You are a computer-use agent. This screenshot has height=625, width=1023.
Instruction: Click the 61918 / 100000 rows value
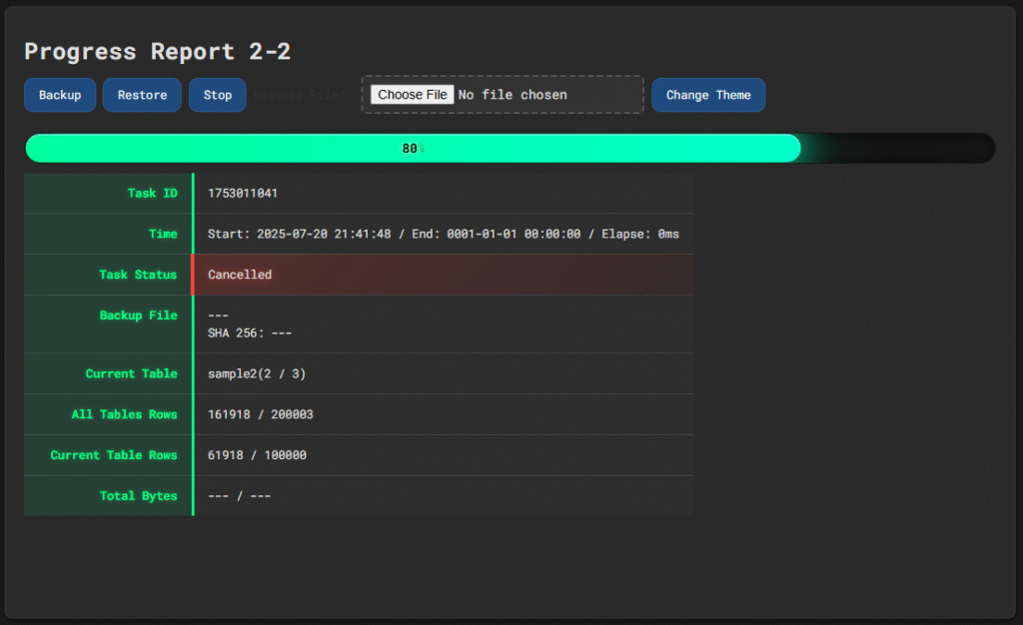257,455
